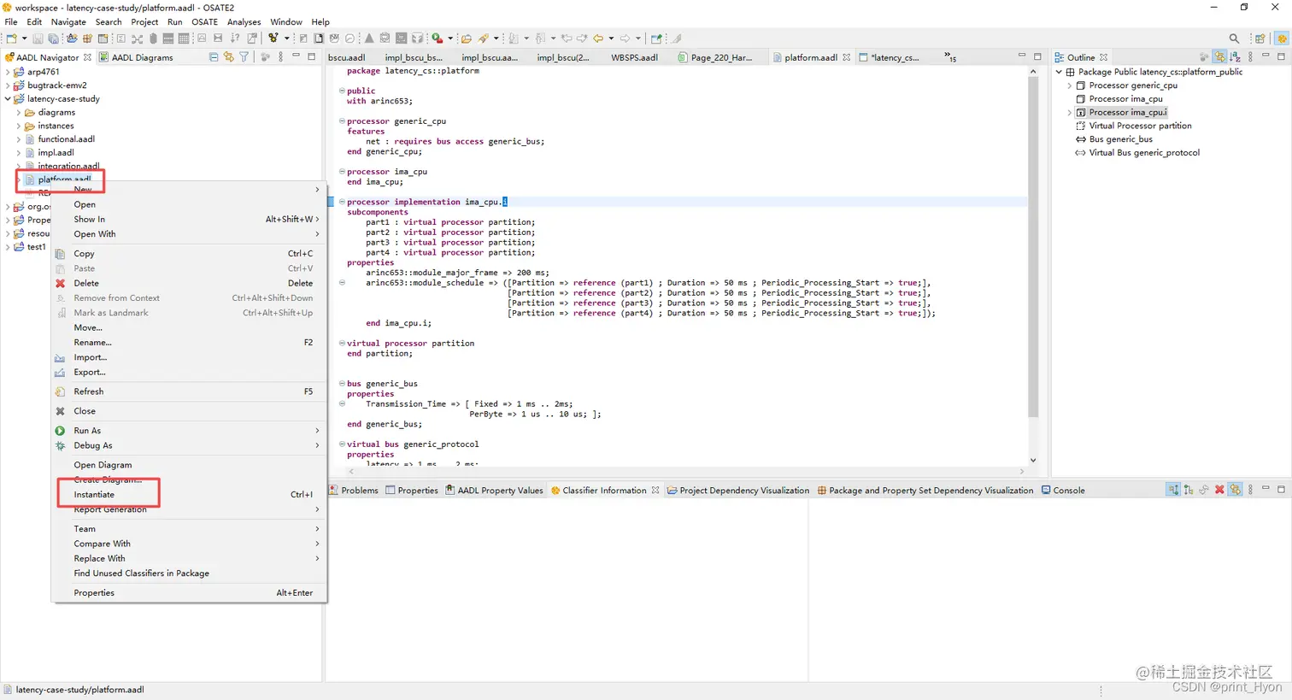Select Bus generic_bus in Outline
Screen dimensions: 1292x700
1114,139
